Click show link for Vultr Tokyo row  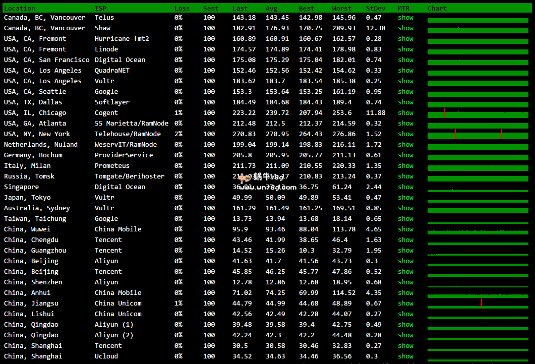(x=405, y=198)
